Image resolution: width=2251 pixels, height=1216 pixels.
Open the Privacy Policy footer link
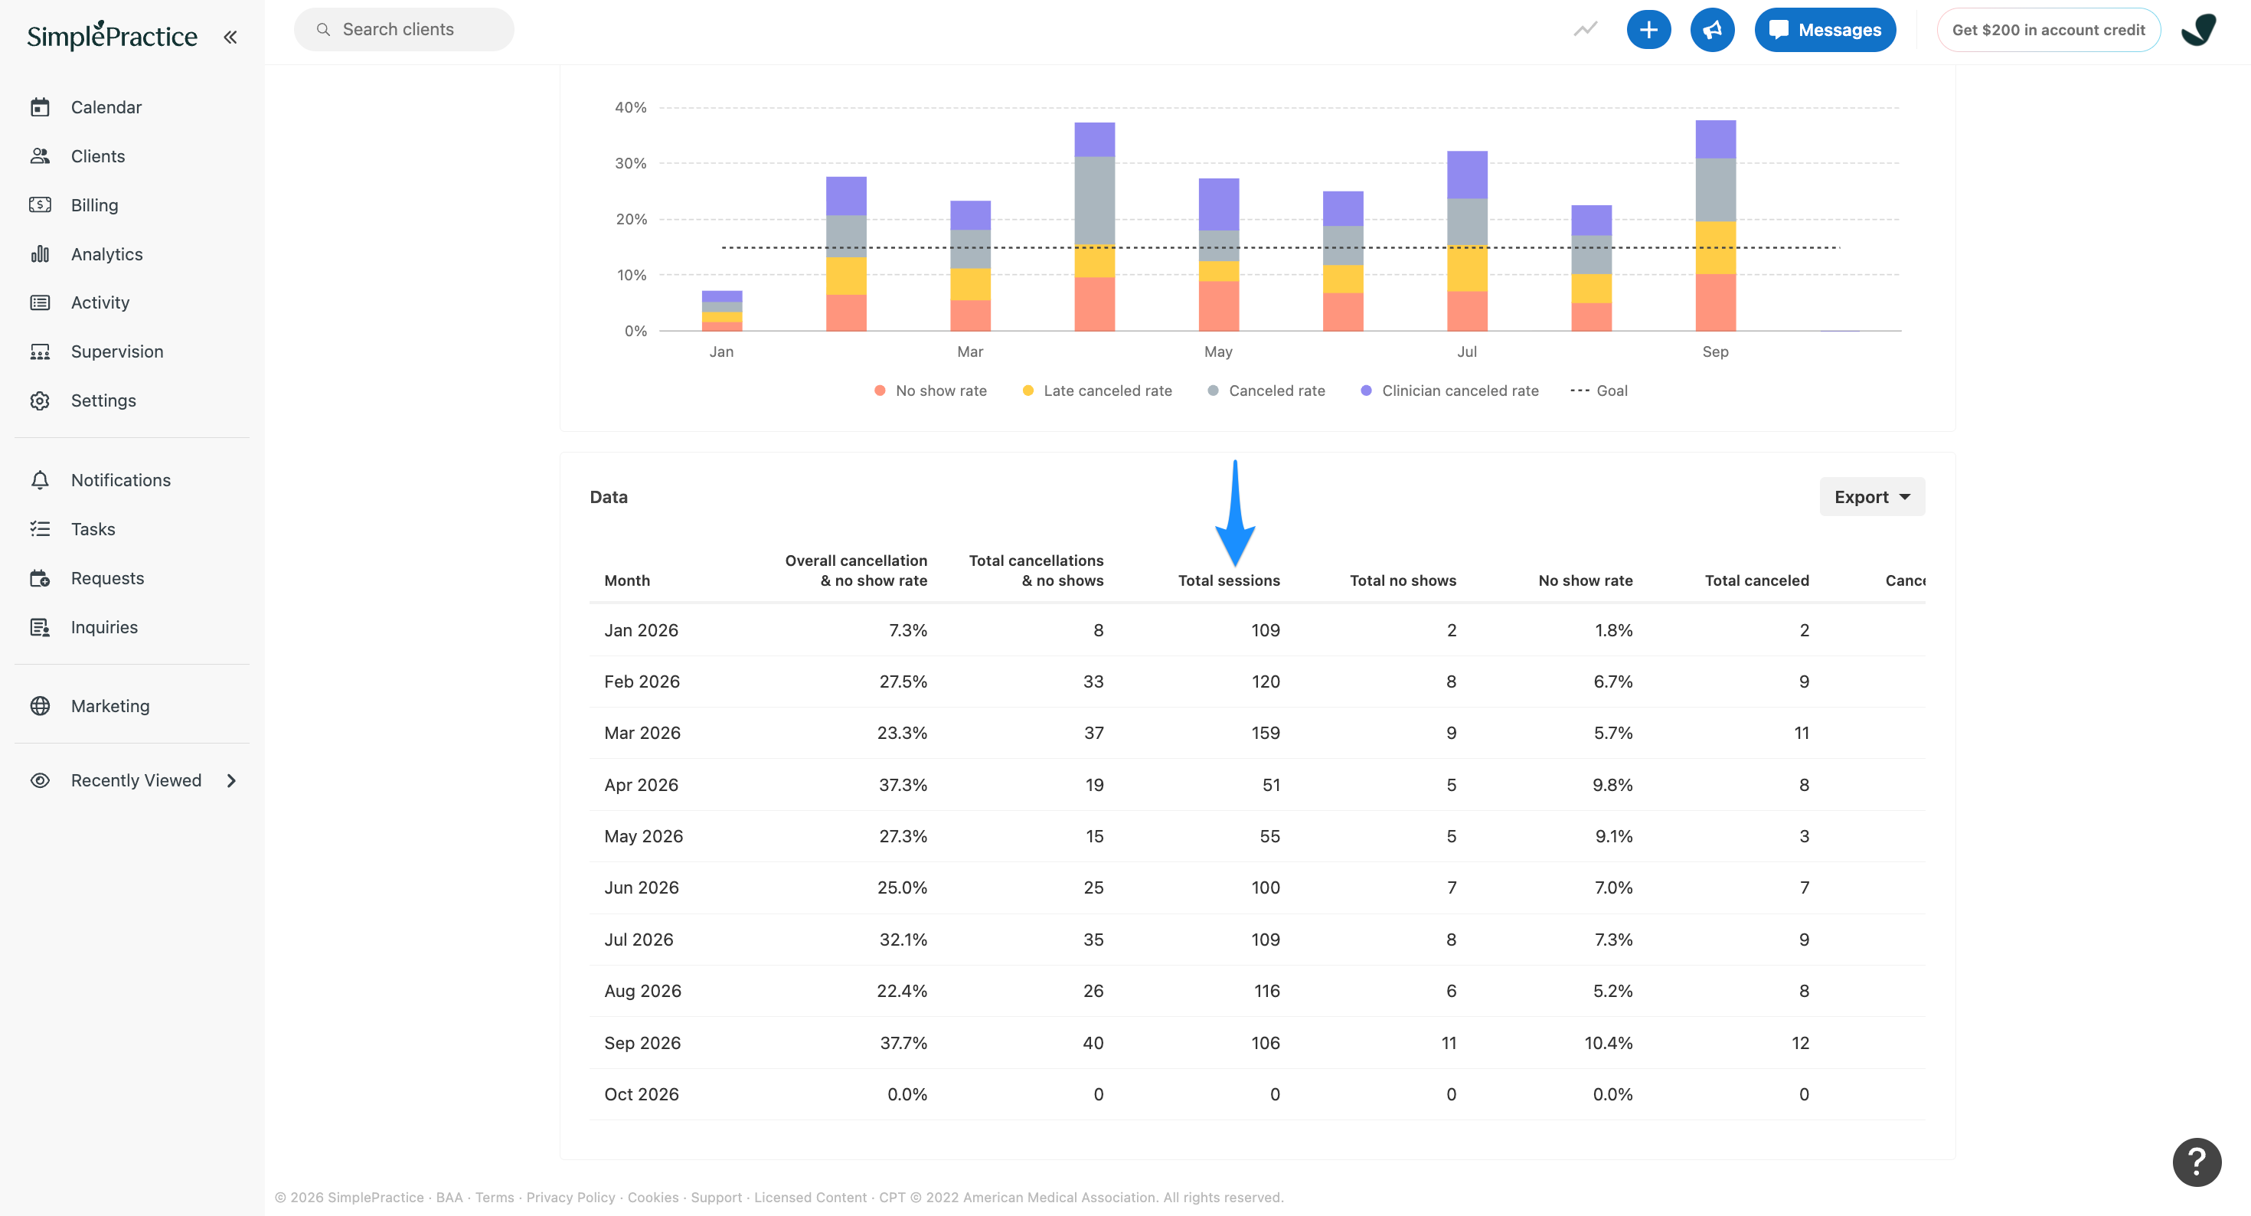pos(570,1197)
